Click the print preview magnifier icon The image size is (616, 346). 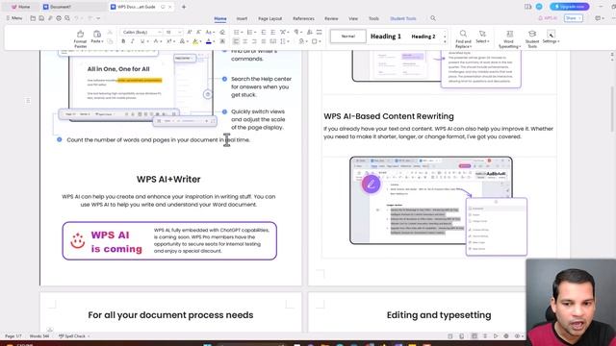67,18
